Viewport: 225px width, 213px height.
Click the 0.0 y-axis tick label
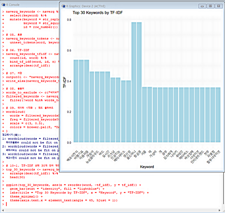pyautogui.click(x=69, y=143)
